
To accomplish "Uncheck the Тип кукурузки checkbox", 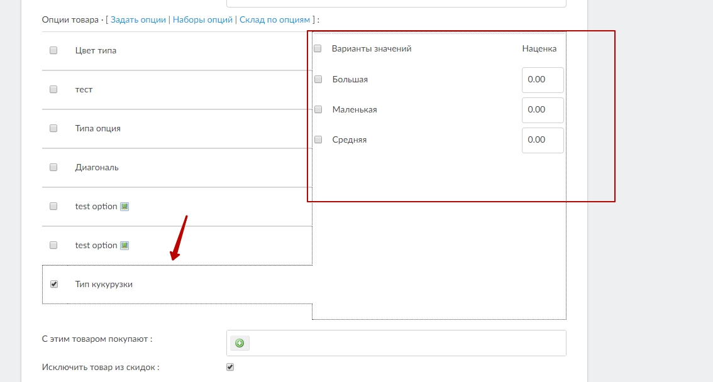I will point(53,284).
